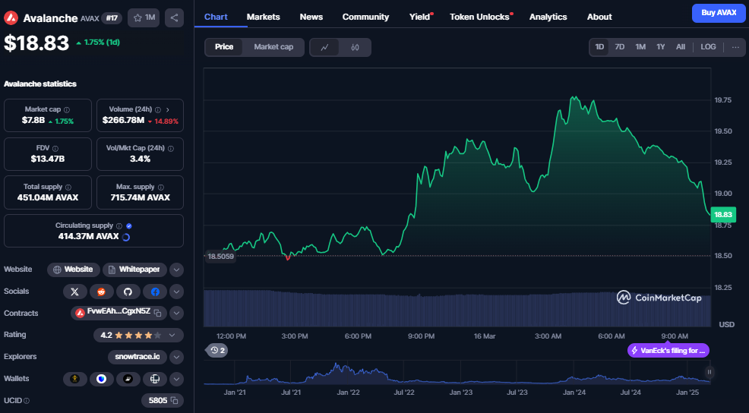Click Circulating supply info icon

pos(119,225)
